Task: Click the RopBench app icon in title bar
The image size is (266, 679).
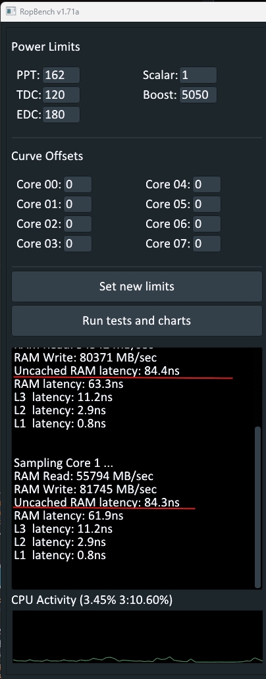Action: point(11,11)
